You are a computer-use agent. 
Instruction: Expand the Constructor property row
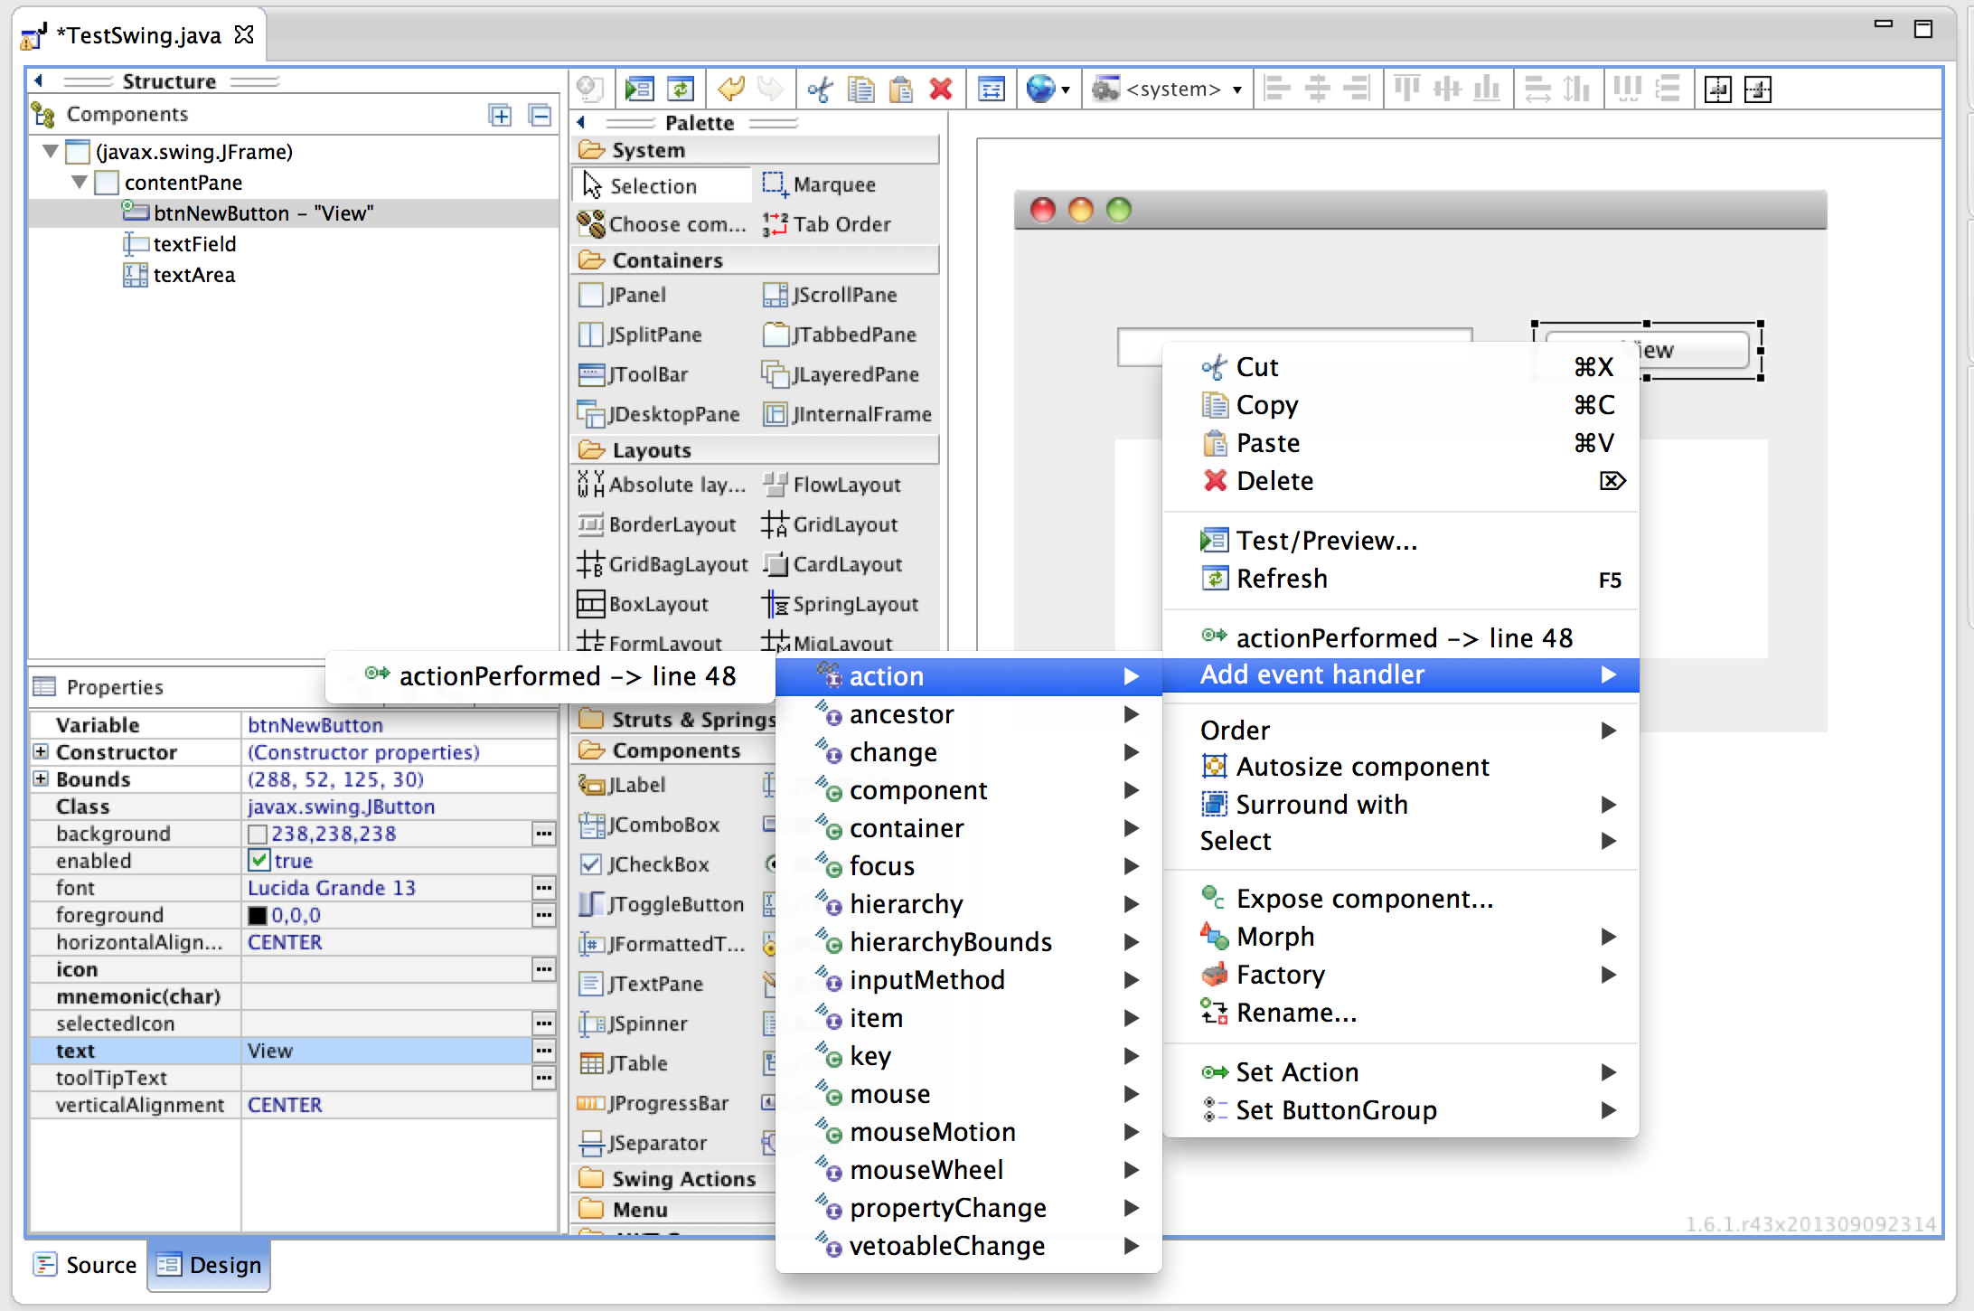(x=41, y=751)
